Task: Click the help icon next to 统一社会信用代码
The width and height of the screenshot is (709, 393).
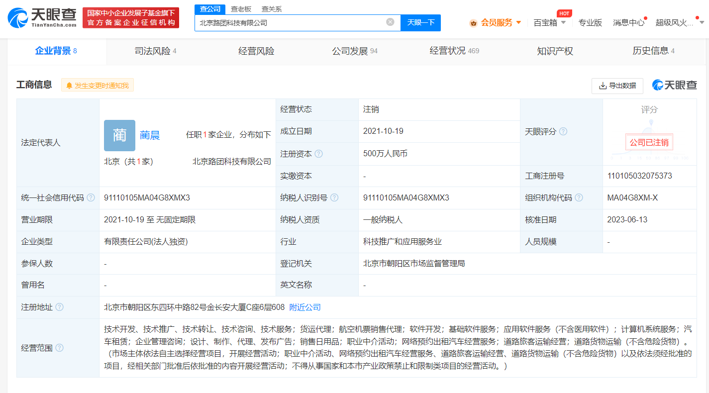Action: [91, 197]
